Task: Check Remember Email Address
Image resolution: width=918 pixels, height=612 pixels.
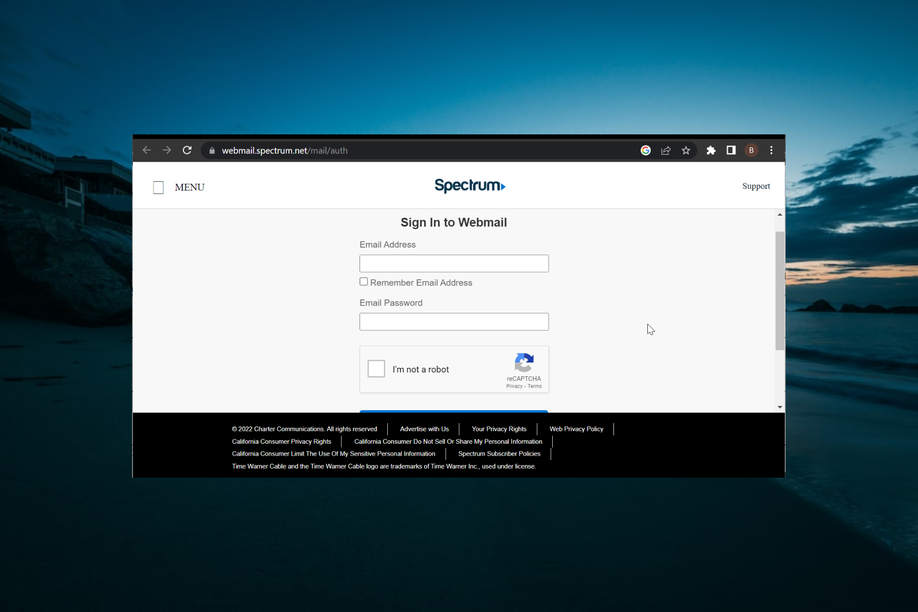Action: (364, 282)
